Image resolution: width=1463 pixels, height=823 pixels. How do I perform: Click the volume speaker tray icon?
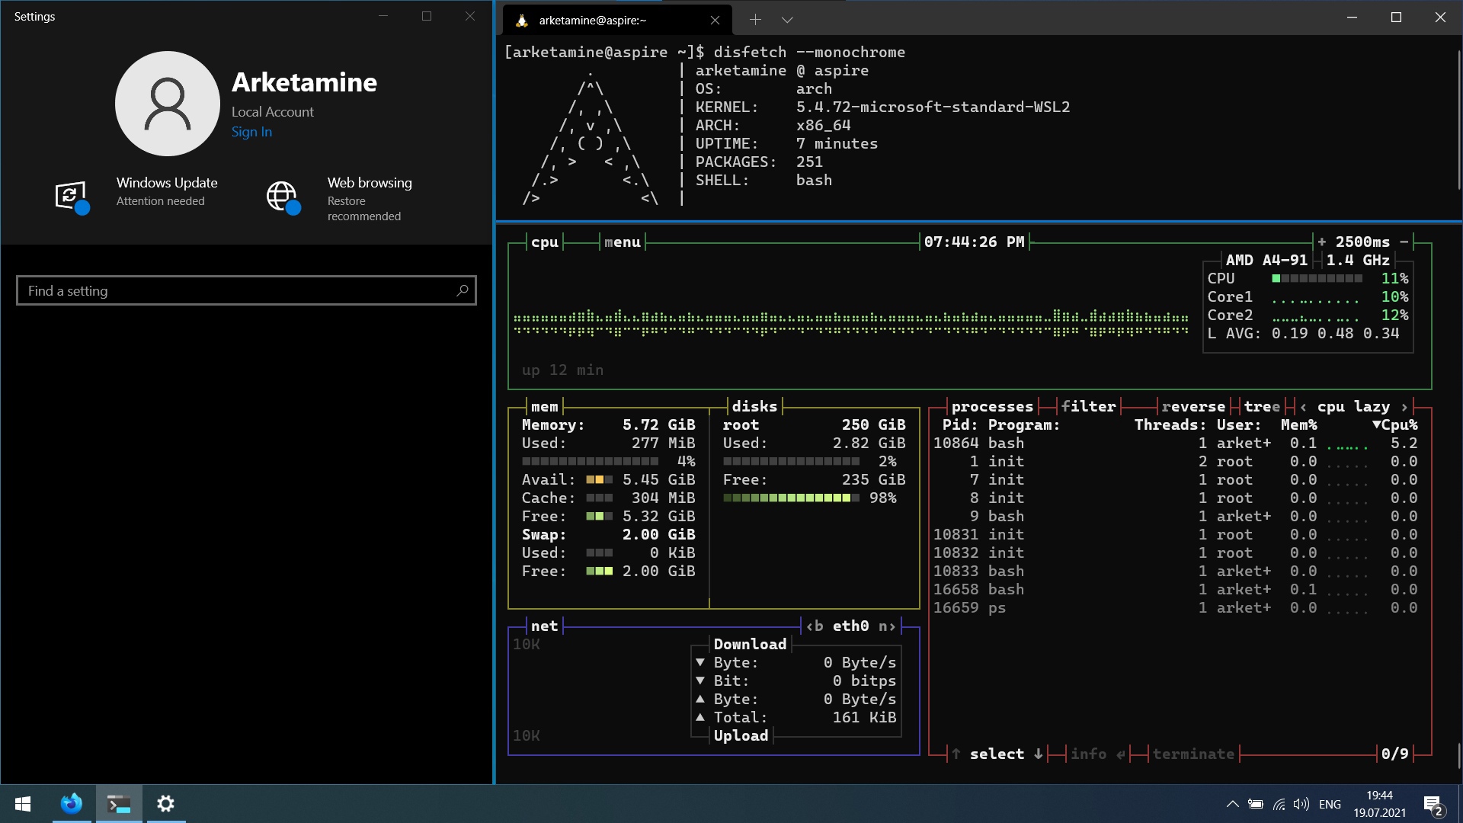coord(1301,804)
